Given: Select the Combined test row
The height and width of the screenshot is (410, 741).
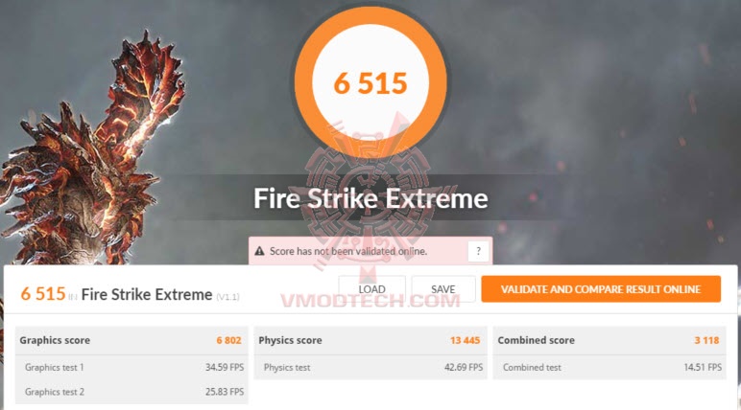Looking at the screenshot, I should click(x=610, y=367).
